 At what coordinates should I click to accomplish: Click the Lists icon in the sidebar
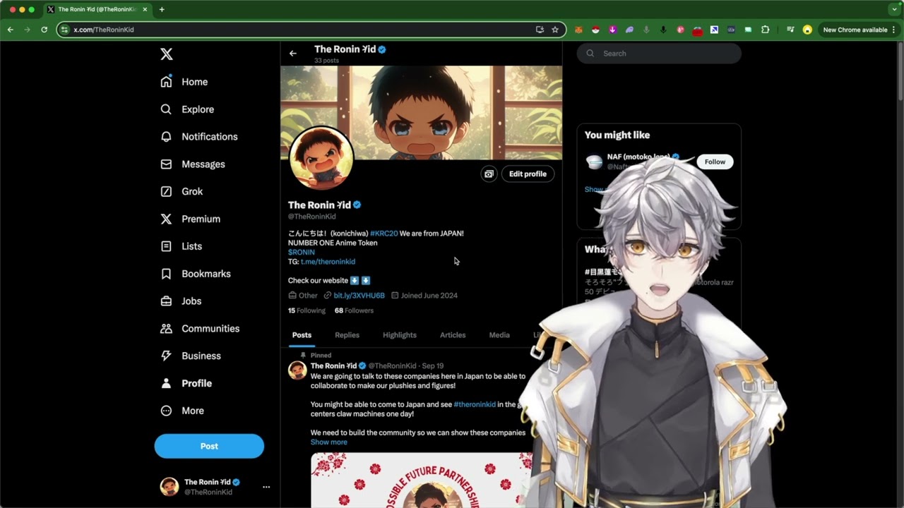pos(166,246)
